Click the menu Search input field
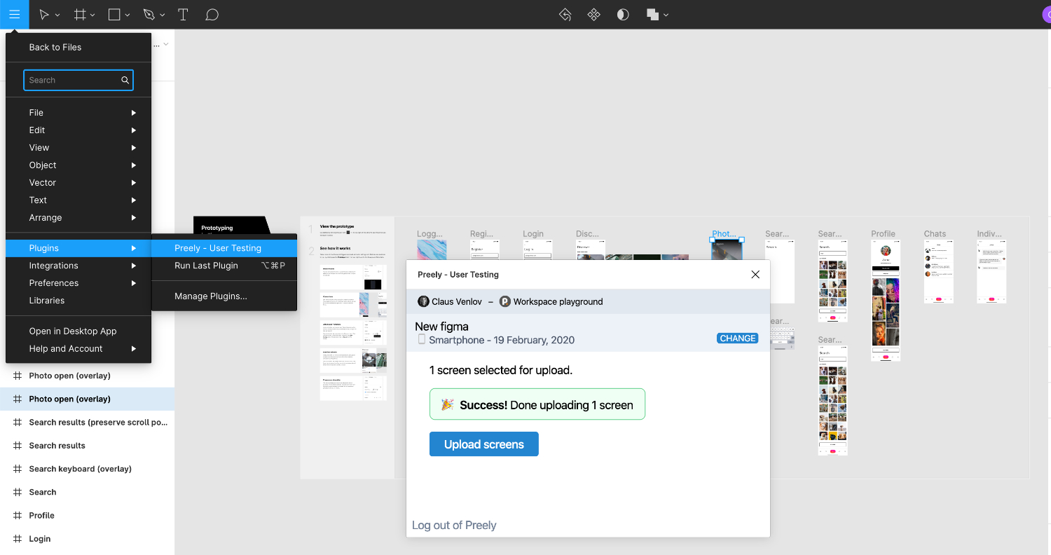 coord(78,80)
